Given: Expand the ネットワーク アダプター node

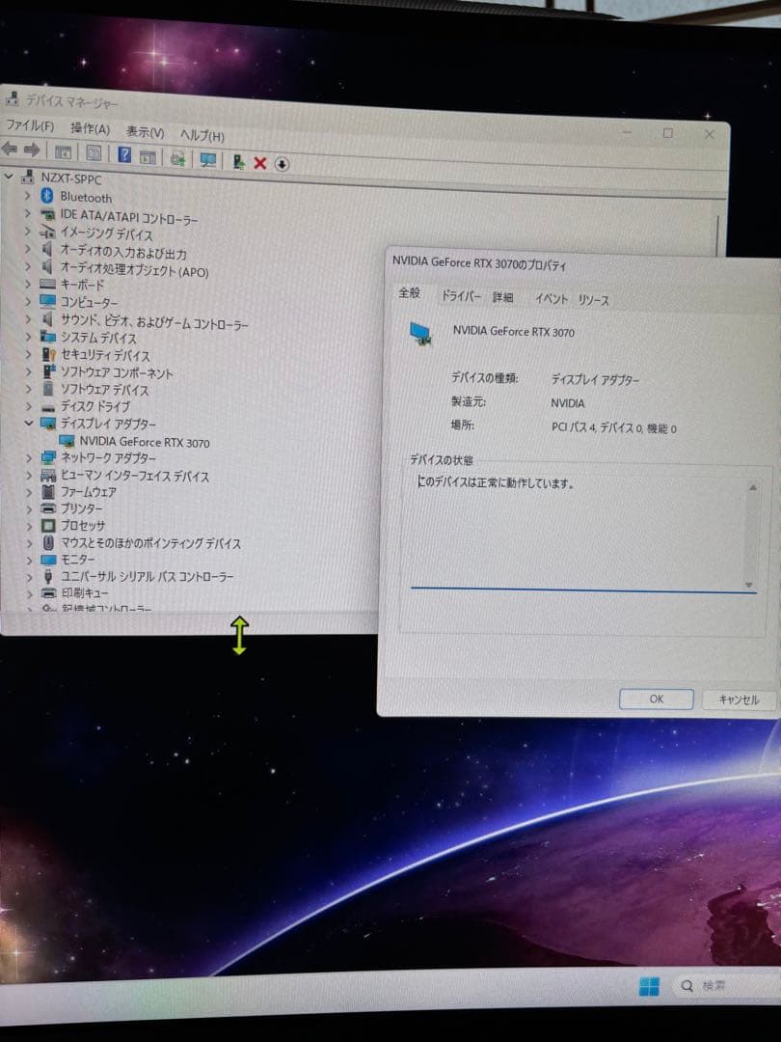Looking at the screenshot, I should pos(29,458).
